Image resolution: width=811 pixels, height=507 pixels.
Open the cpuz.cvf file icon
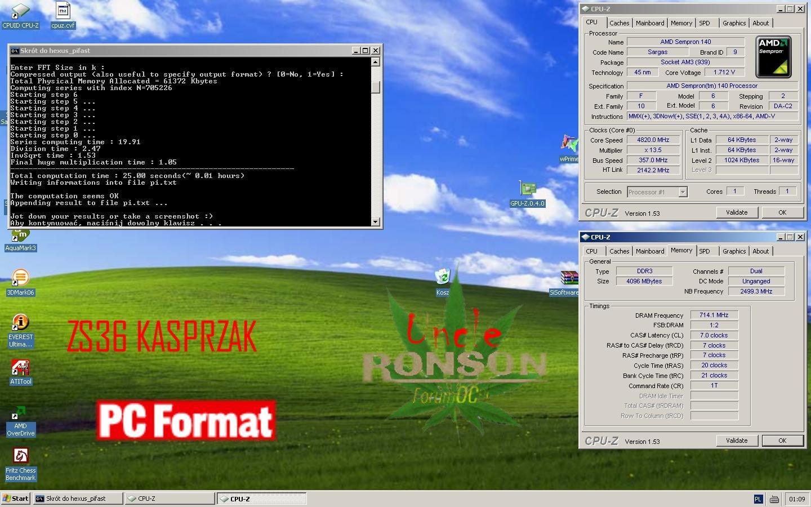tap(63, 15)
